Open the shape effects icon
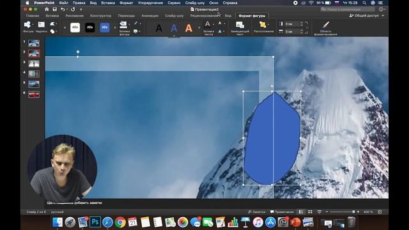Image resolution: width=409 pixels, height=230 pixels. (x=135, y=31)
